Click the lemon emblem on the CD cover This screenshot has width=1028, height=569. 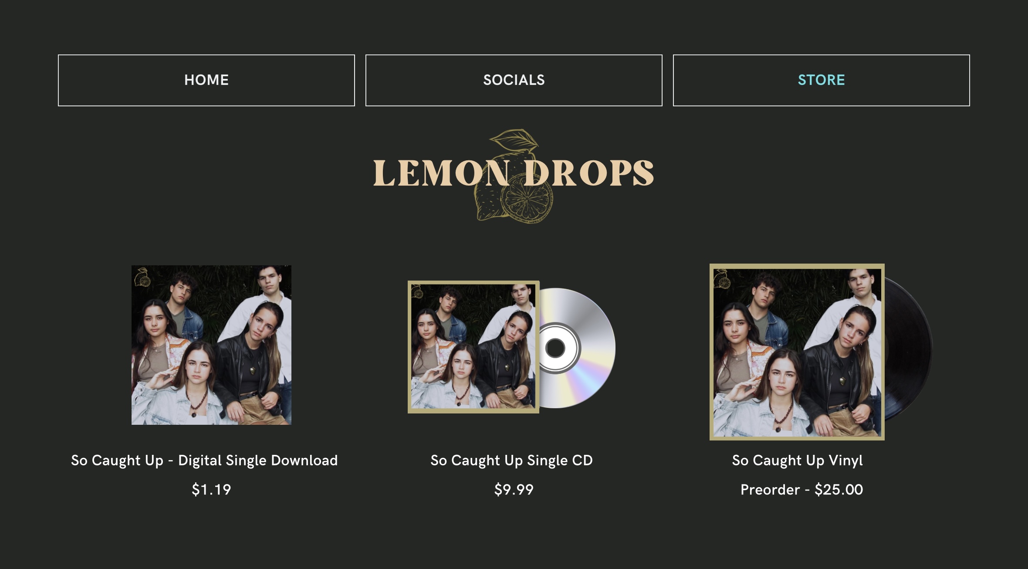[x=417, y=291]
